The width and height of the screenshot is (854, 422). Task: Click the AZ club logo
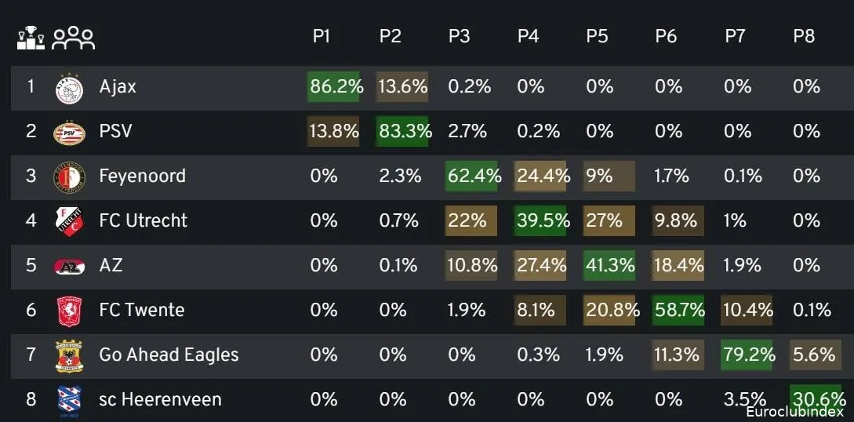69,266
